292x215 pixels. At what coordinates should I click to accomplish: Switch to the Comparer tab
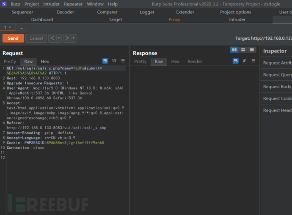[x=107, y=12]
